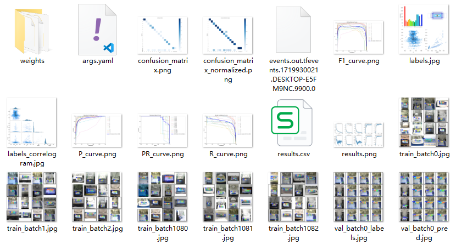Select train_batch1081.jpg thumbnail

(227, 197)
